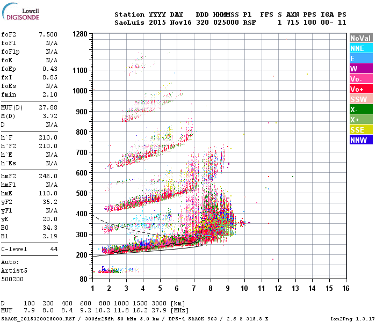Click the B1 value 2.19
The width and height of the screenshot is (376, 322).
50,236
